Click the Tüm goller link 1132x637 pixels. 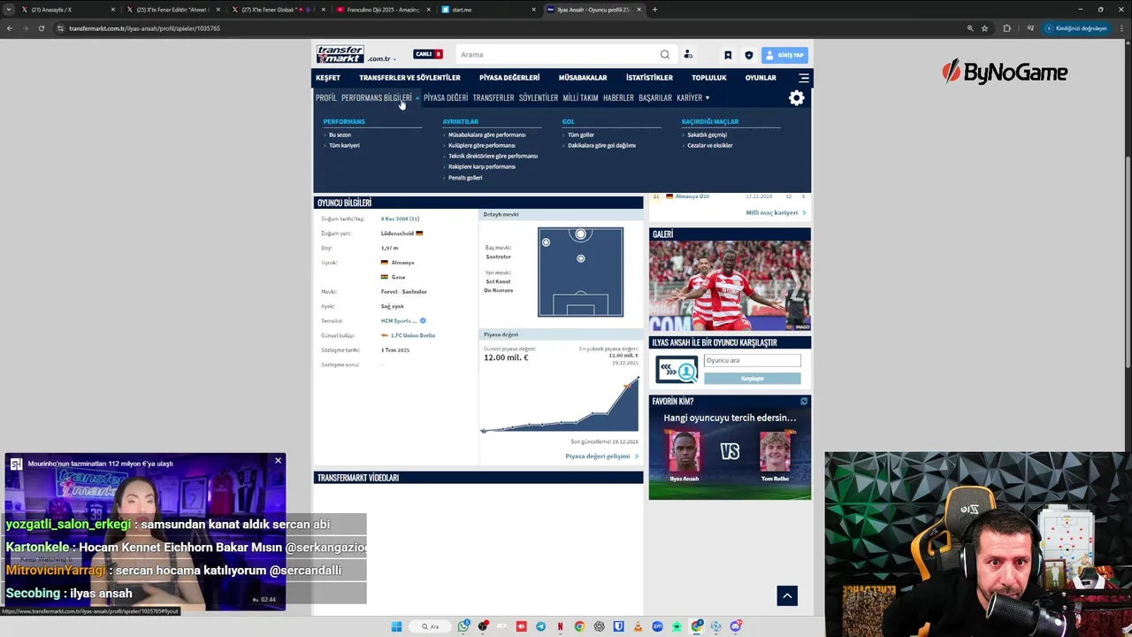click(581, 134)
